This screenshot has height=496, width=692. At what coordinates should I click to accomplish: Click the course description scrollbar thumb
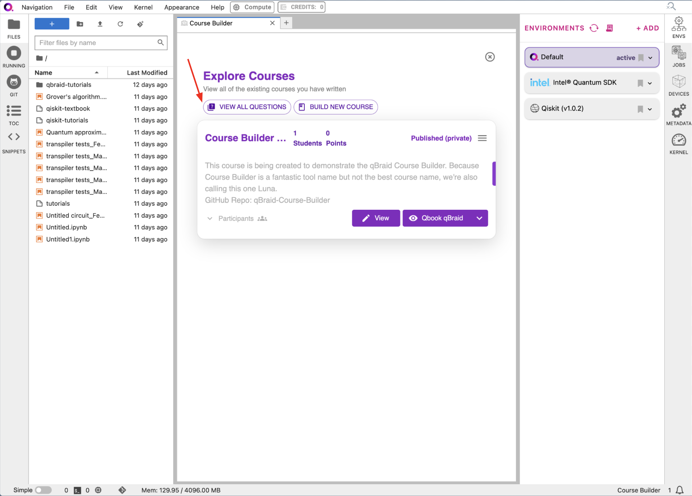[494, 173]
